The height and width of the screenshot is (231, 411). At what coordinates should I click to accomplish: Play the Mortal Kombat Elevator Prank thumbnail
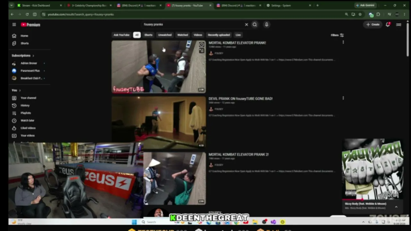159,67
